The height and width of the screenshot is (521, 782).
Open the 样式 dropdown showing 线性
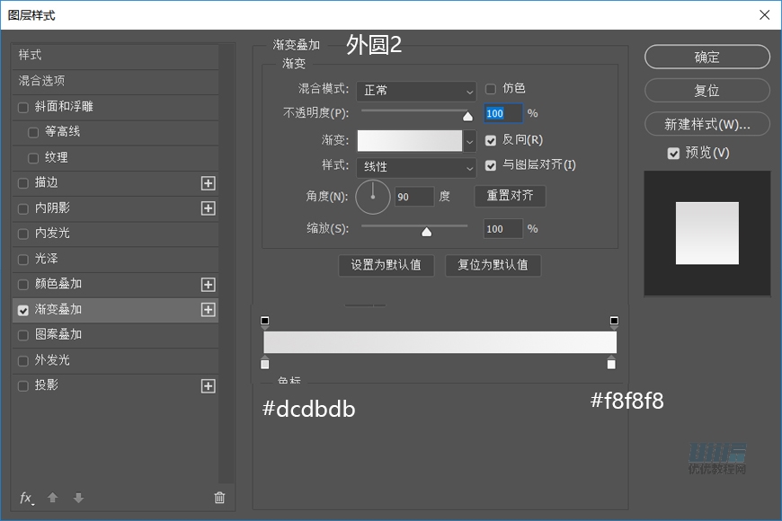[x=416, y=168]
